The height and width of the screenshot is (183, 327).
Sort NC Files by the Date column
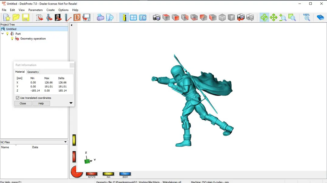(50, 147)
